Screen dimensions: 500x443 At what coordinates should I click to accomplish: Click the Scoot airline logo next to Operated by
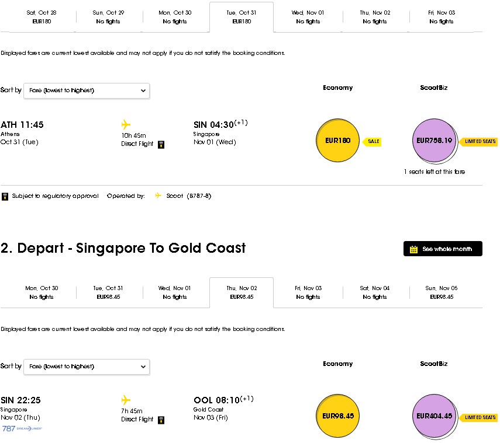(x=158, y=196)
